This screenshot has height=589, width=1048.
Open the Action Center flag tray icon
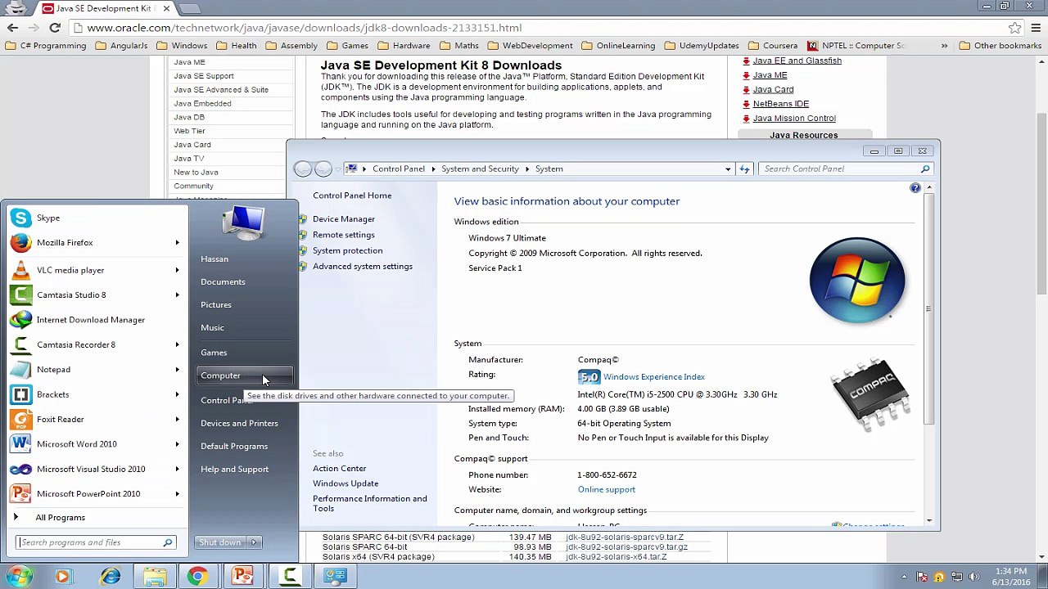point(921,577)
